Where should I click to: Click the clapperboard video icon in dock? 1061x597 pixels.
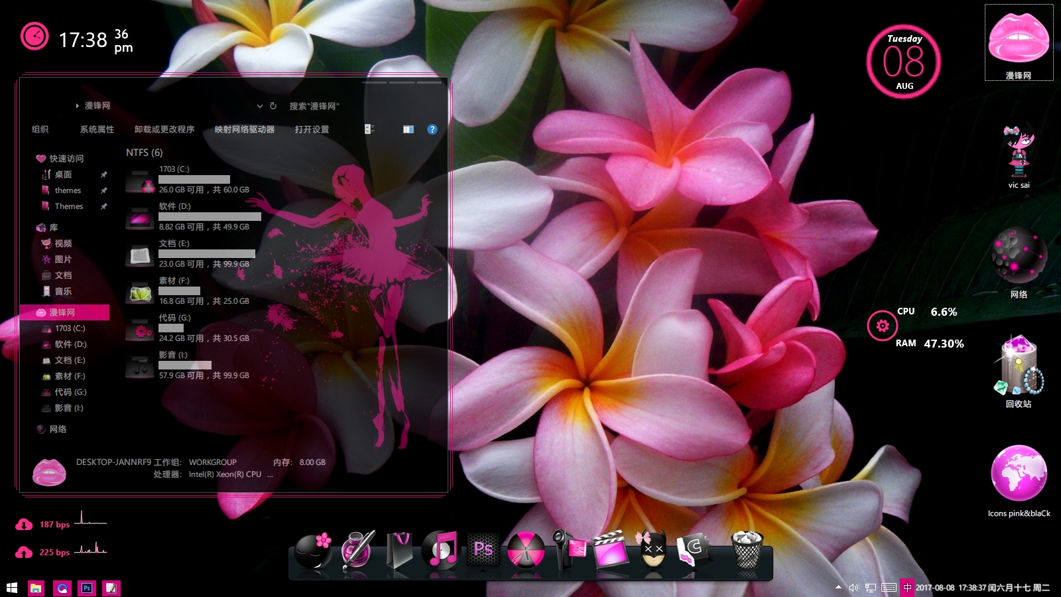tap(609, 550)
